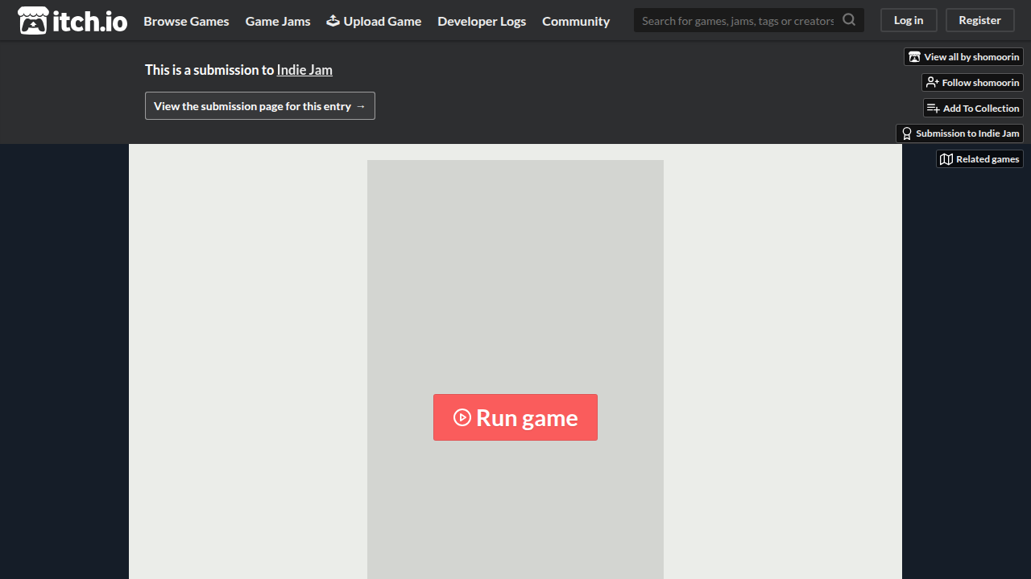Open the Indie Jam link
This screenshot has width=1031, height=579.
pos(304,70)
